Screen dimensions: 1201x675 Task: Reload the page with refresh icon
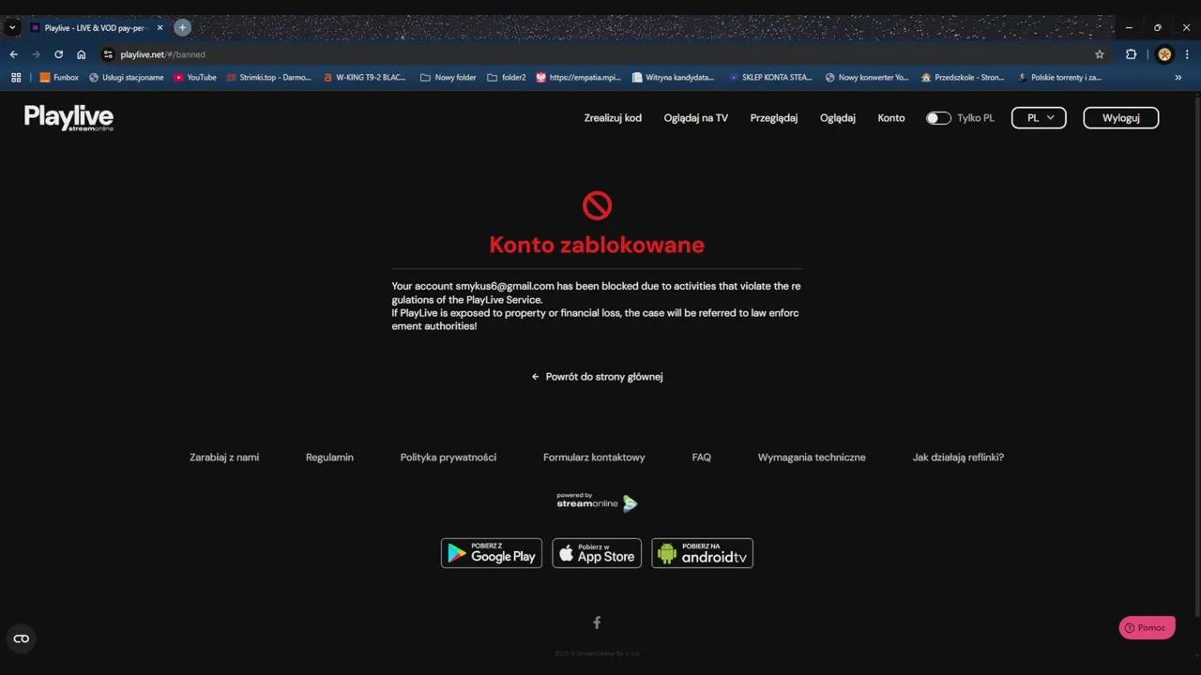[58, 54]
